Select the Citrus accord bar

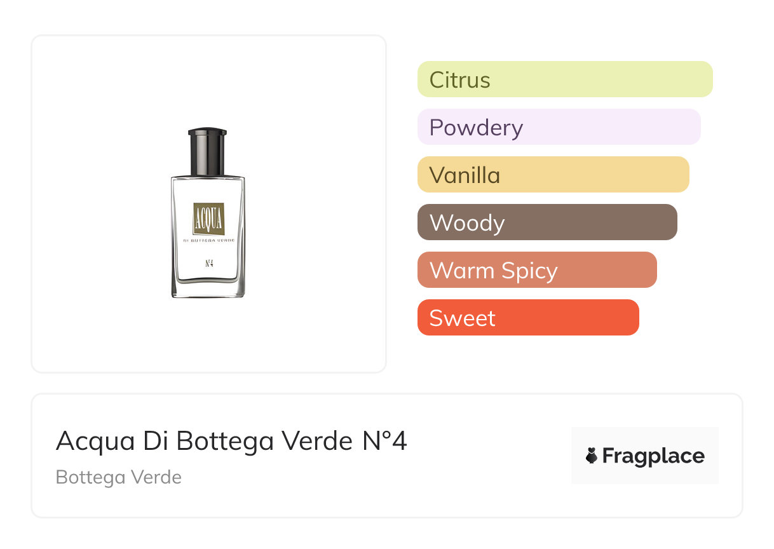[564, 79]
